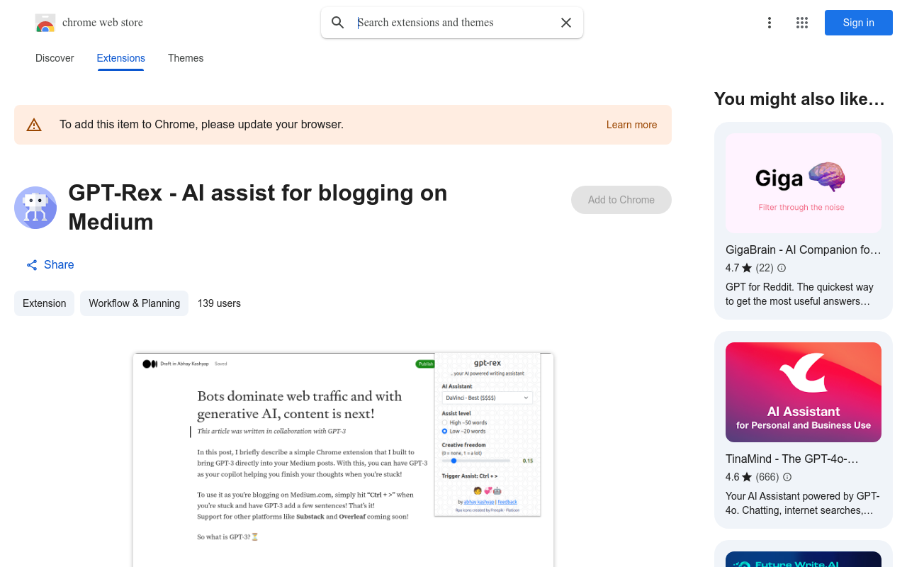This screenshot has width=907, height=567.
Task: Open the Google apps grid
Action: coord(802,23)
